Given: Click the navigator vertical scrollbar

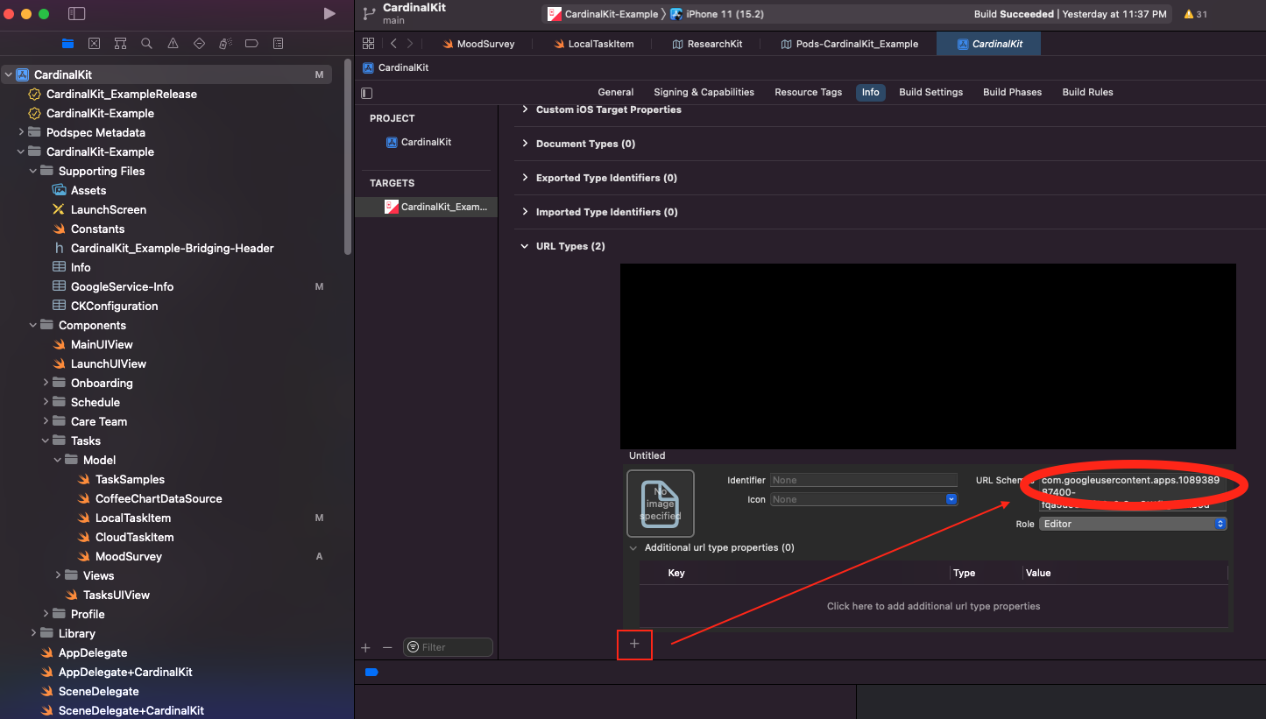Looking at the screenshot, I should 348,158.
